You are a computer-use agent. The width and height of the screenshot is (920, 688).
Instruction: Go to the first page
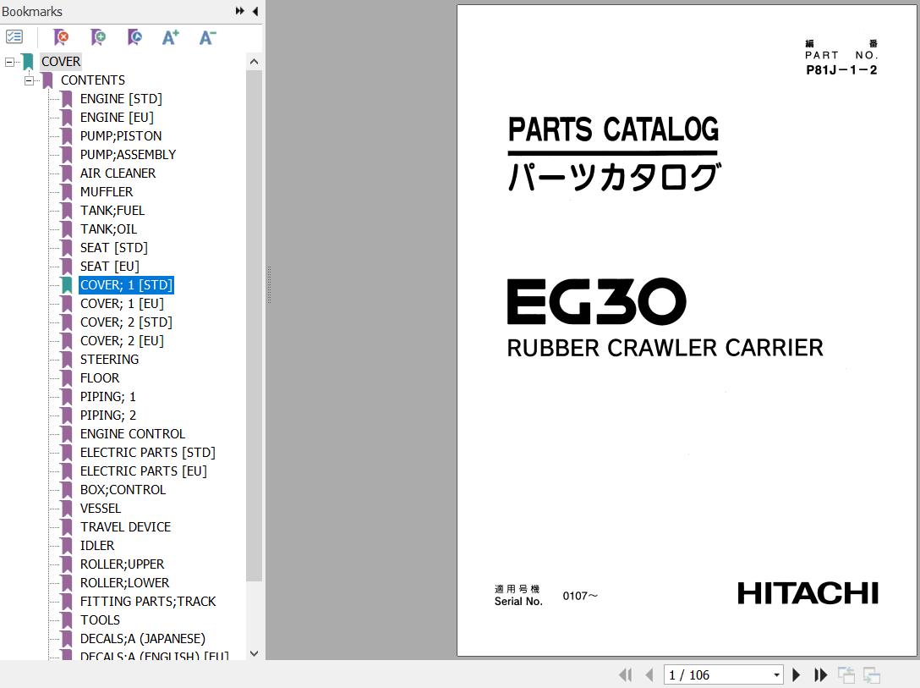click(626, 675)
